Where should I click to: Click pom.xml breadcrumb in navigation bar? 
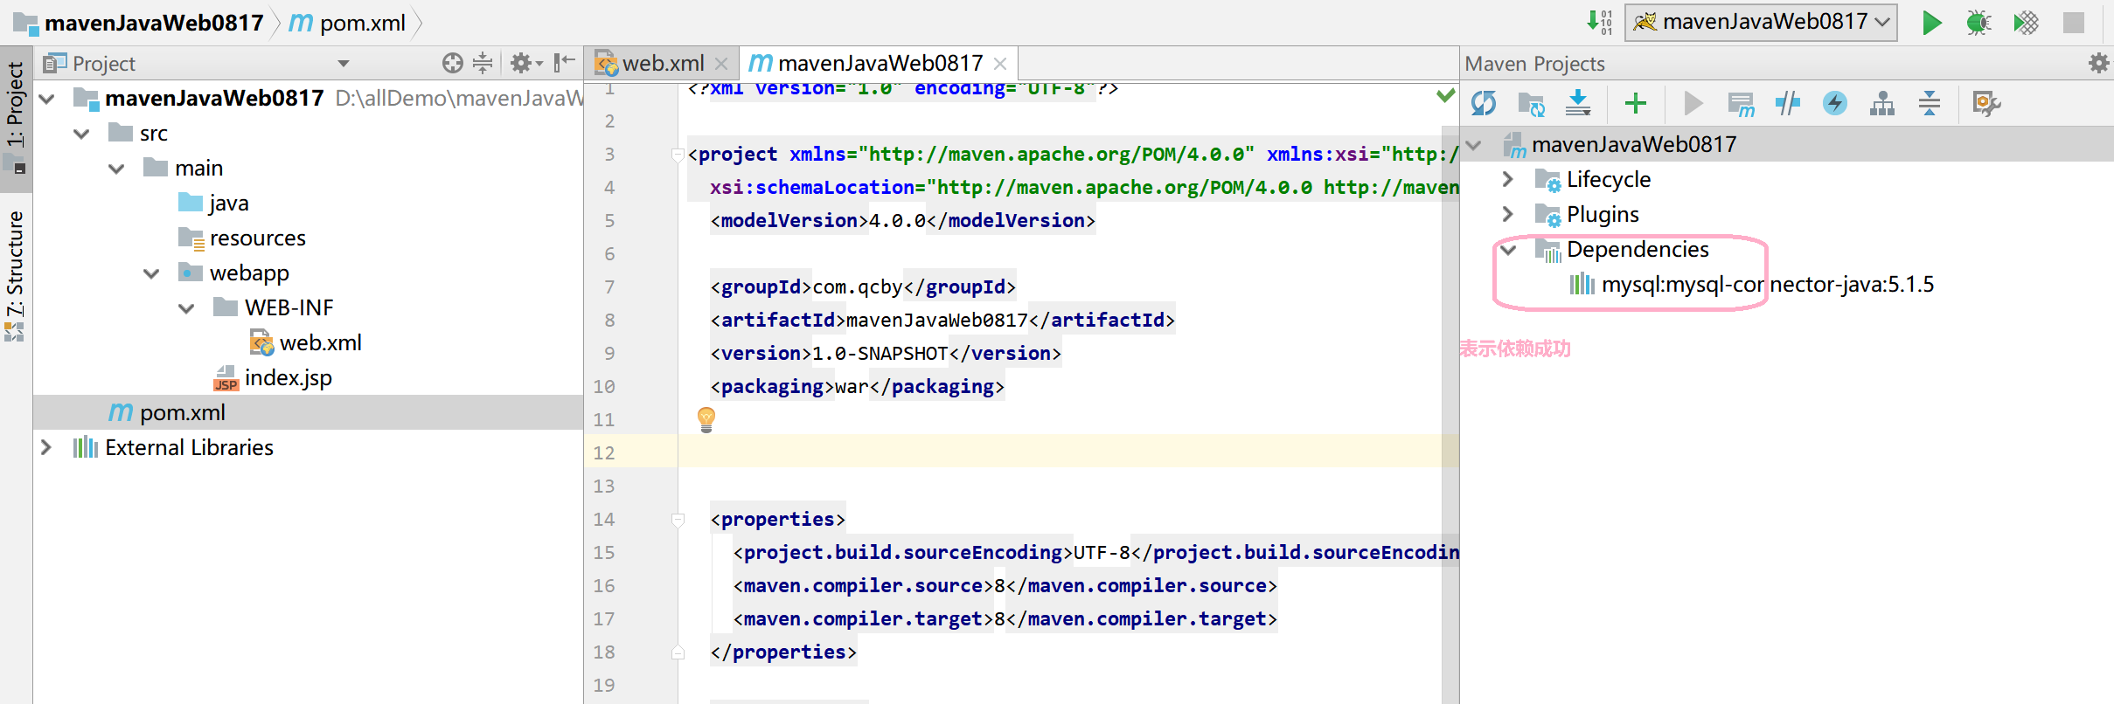pos(347,23)
